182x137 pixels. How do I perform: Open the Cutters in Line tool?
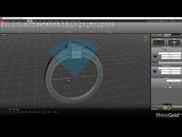click(67, 25)
